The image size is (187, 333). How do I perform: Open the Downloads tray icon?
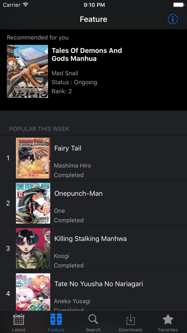pos(131,319)
